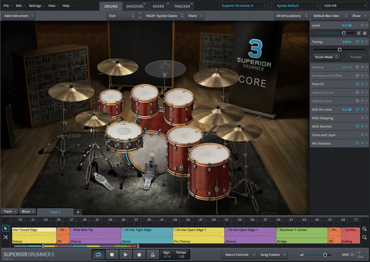This screenshot has height=262, width=370.
Task: Enable the Reverse power button
Action: click(x=357, y=67)
